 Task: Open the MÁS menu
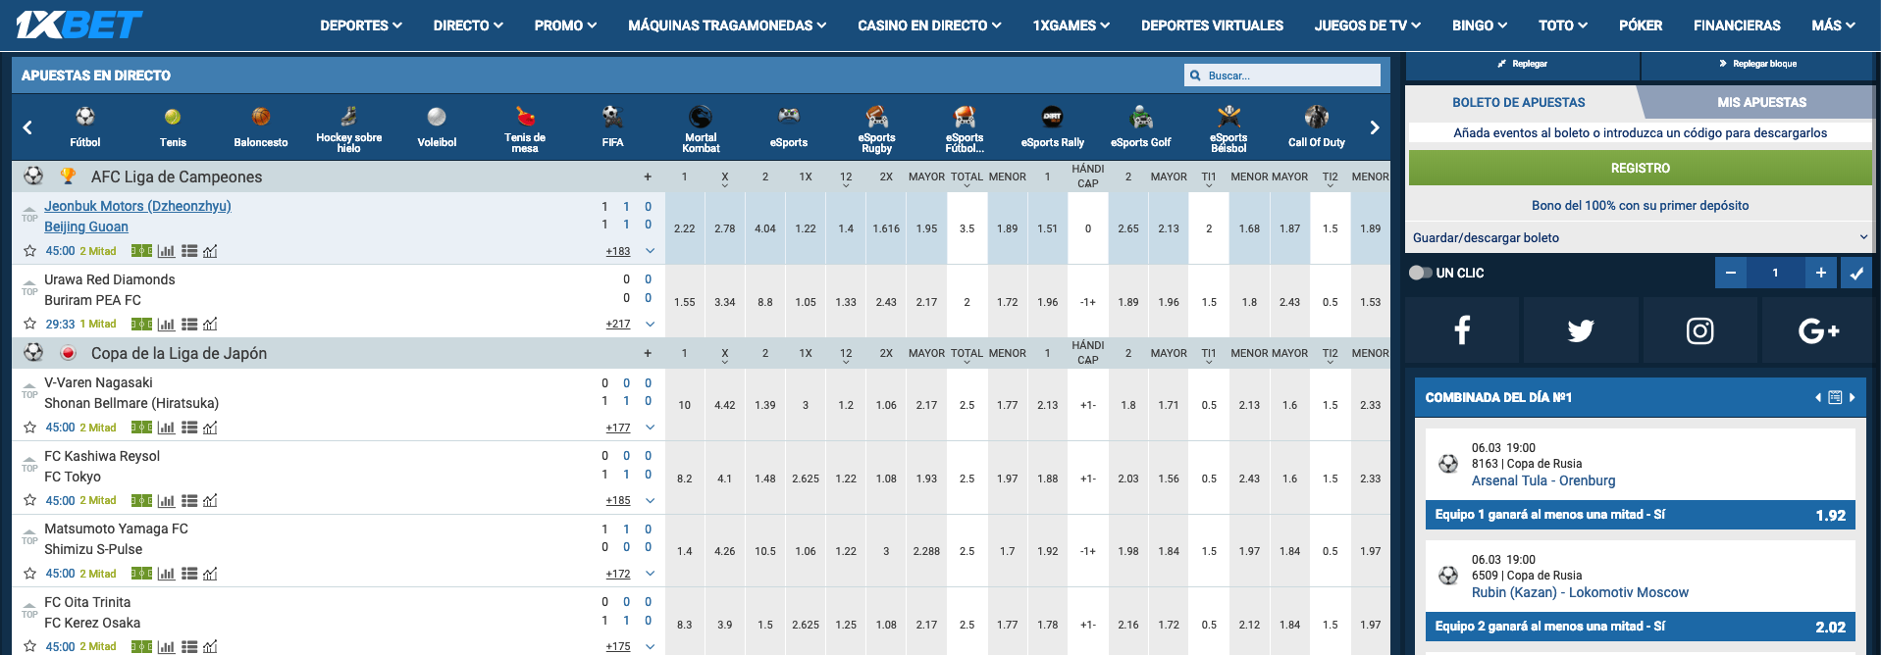coord(1833,25)
